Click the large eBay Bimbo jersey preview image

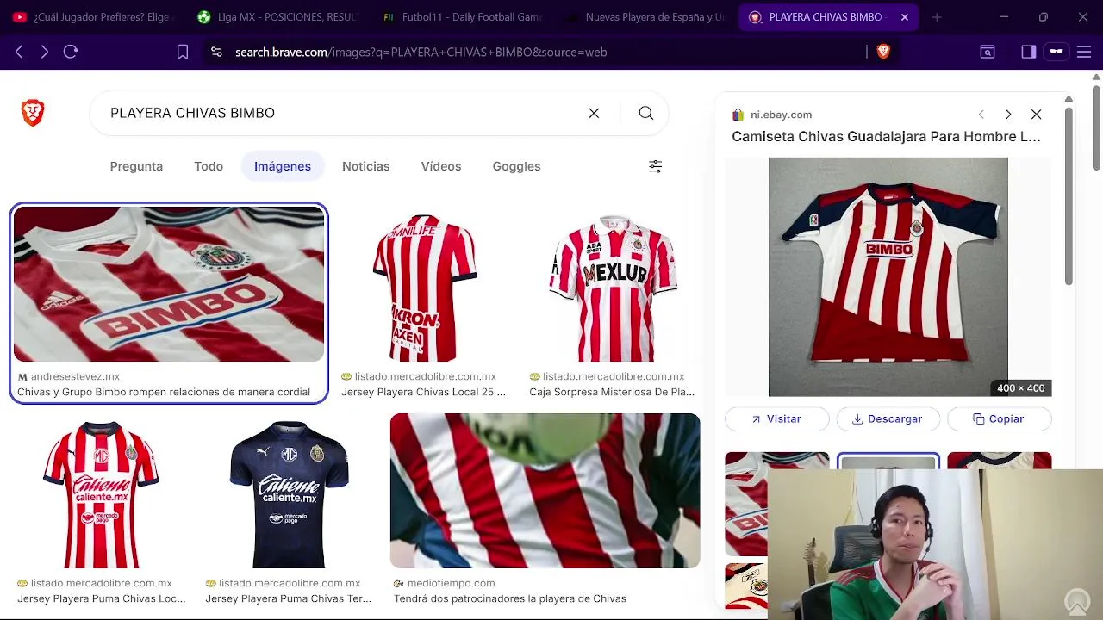888,276
